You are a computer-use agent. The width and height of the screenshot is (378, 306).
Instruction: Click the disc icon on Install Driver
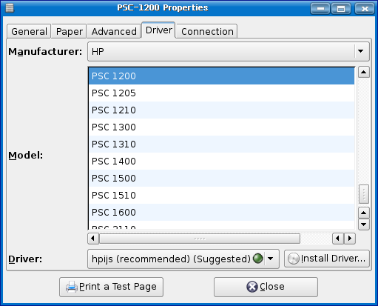coord(294,259)
